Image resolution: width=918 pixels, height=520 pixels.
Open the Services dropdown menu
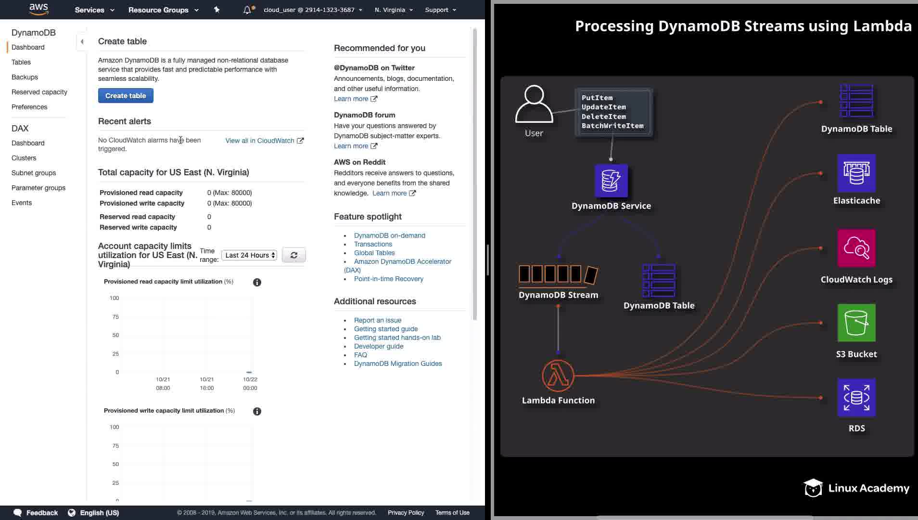[x=94, y=10]
